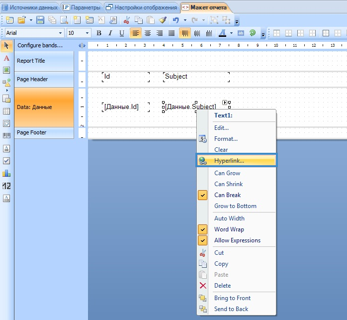This screenshot has height=320, width=347.
Task: Toggle Bold formatting button
Action: (98, 33)
